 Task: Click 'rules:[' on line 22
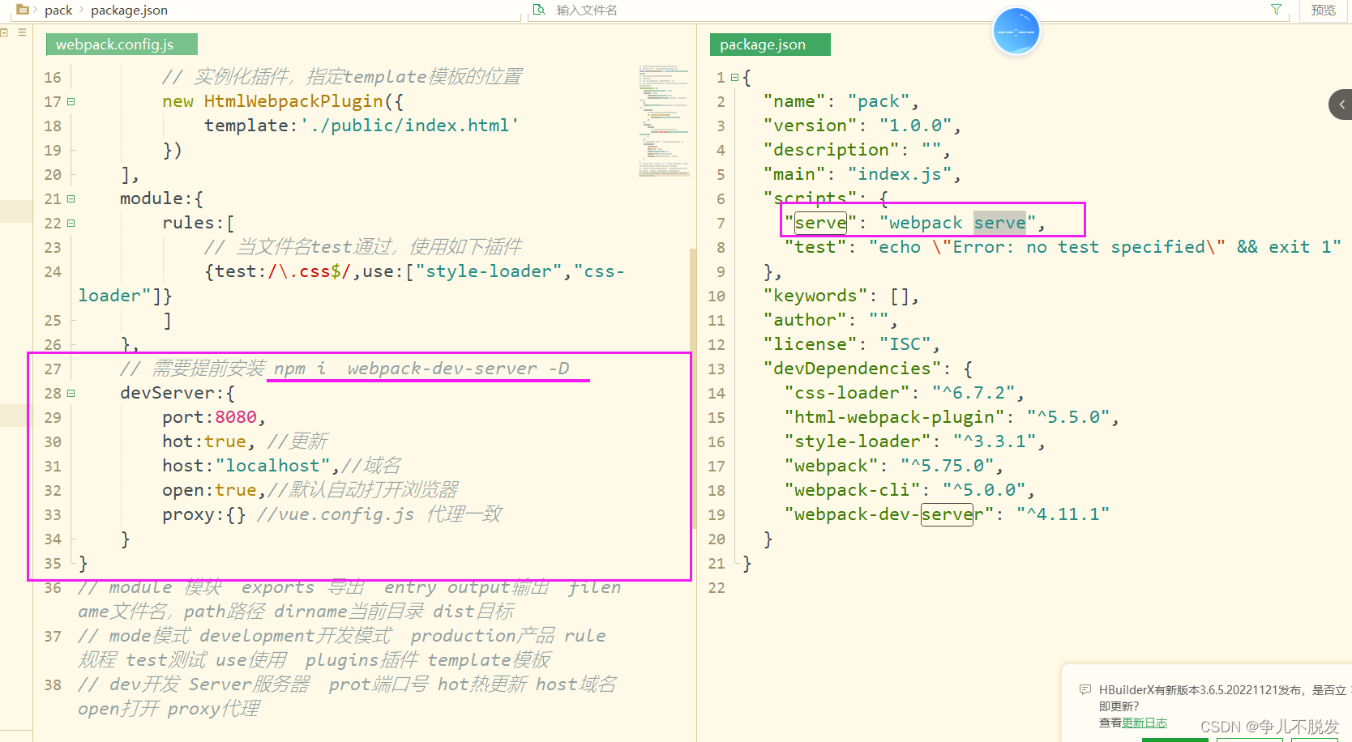(x=199, y=223)
